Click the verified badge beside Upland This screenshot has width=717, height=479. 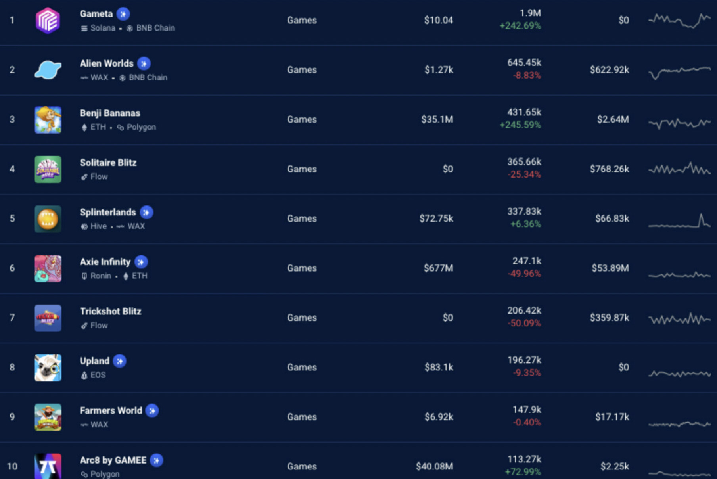coord(120,361)
